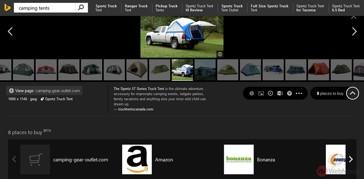Open View page: camping-gear-outlet.com link
Viewport: 364px width, 179px height.
point(45,91)
